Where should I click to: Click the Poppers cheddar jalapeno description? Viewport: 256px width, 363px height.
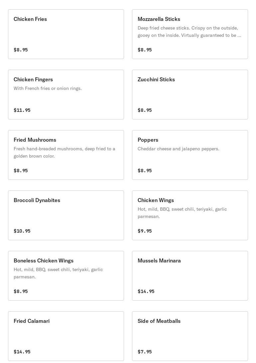pyautogui.click(x=178, y=149)
